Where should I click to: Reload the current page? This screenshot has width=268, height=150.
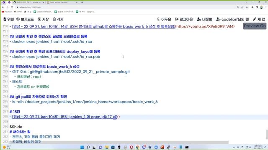click(x=12, y=7)
